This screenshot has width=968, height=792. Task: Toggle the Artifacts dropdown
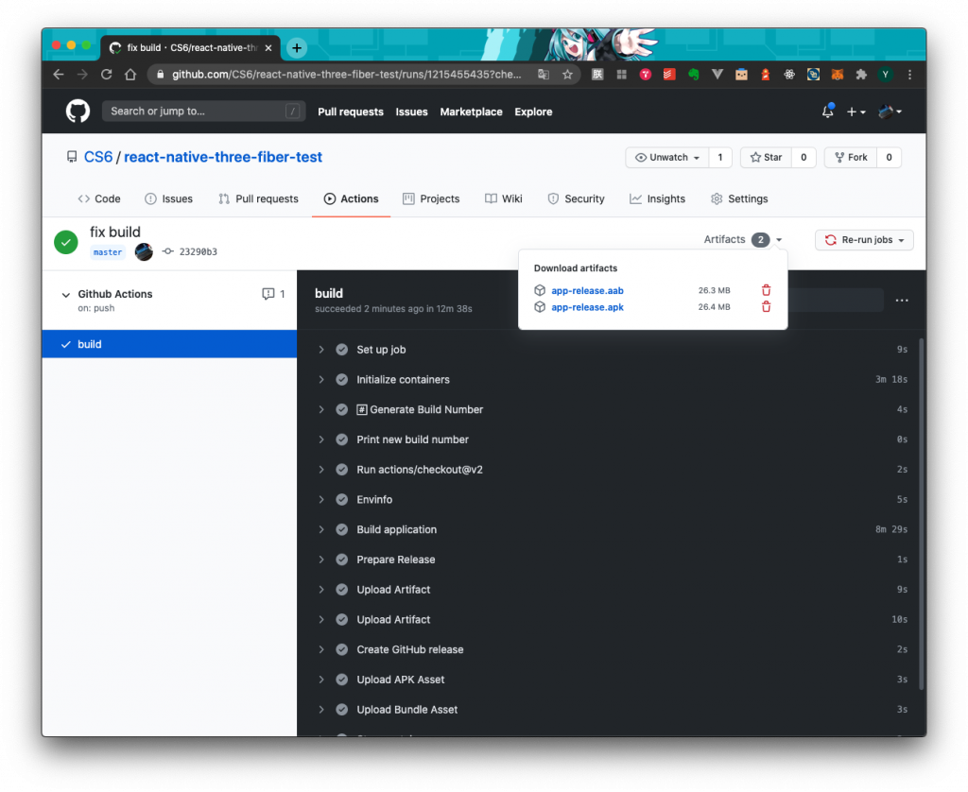click(x=743, y=239)
